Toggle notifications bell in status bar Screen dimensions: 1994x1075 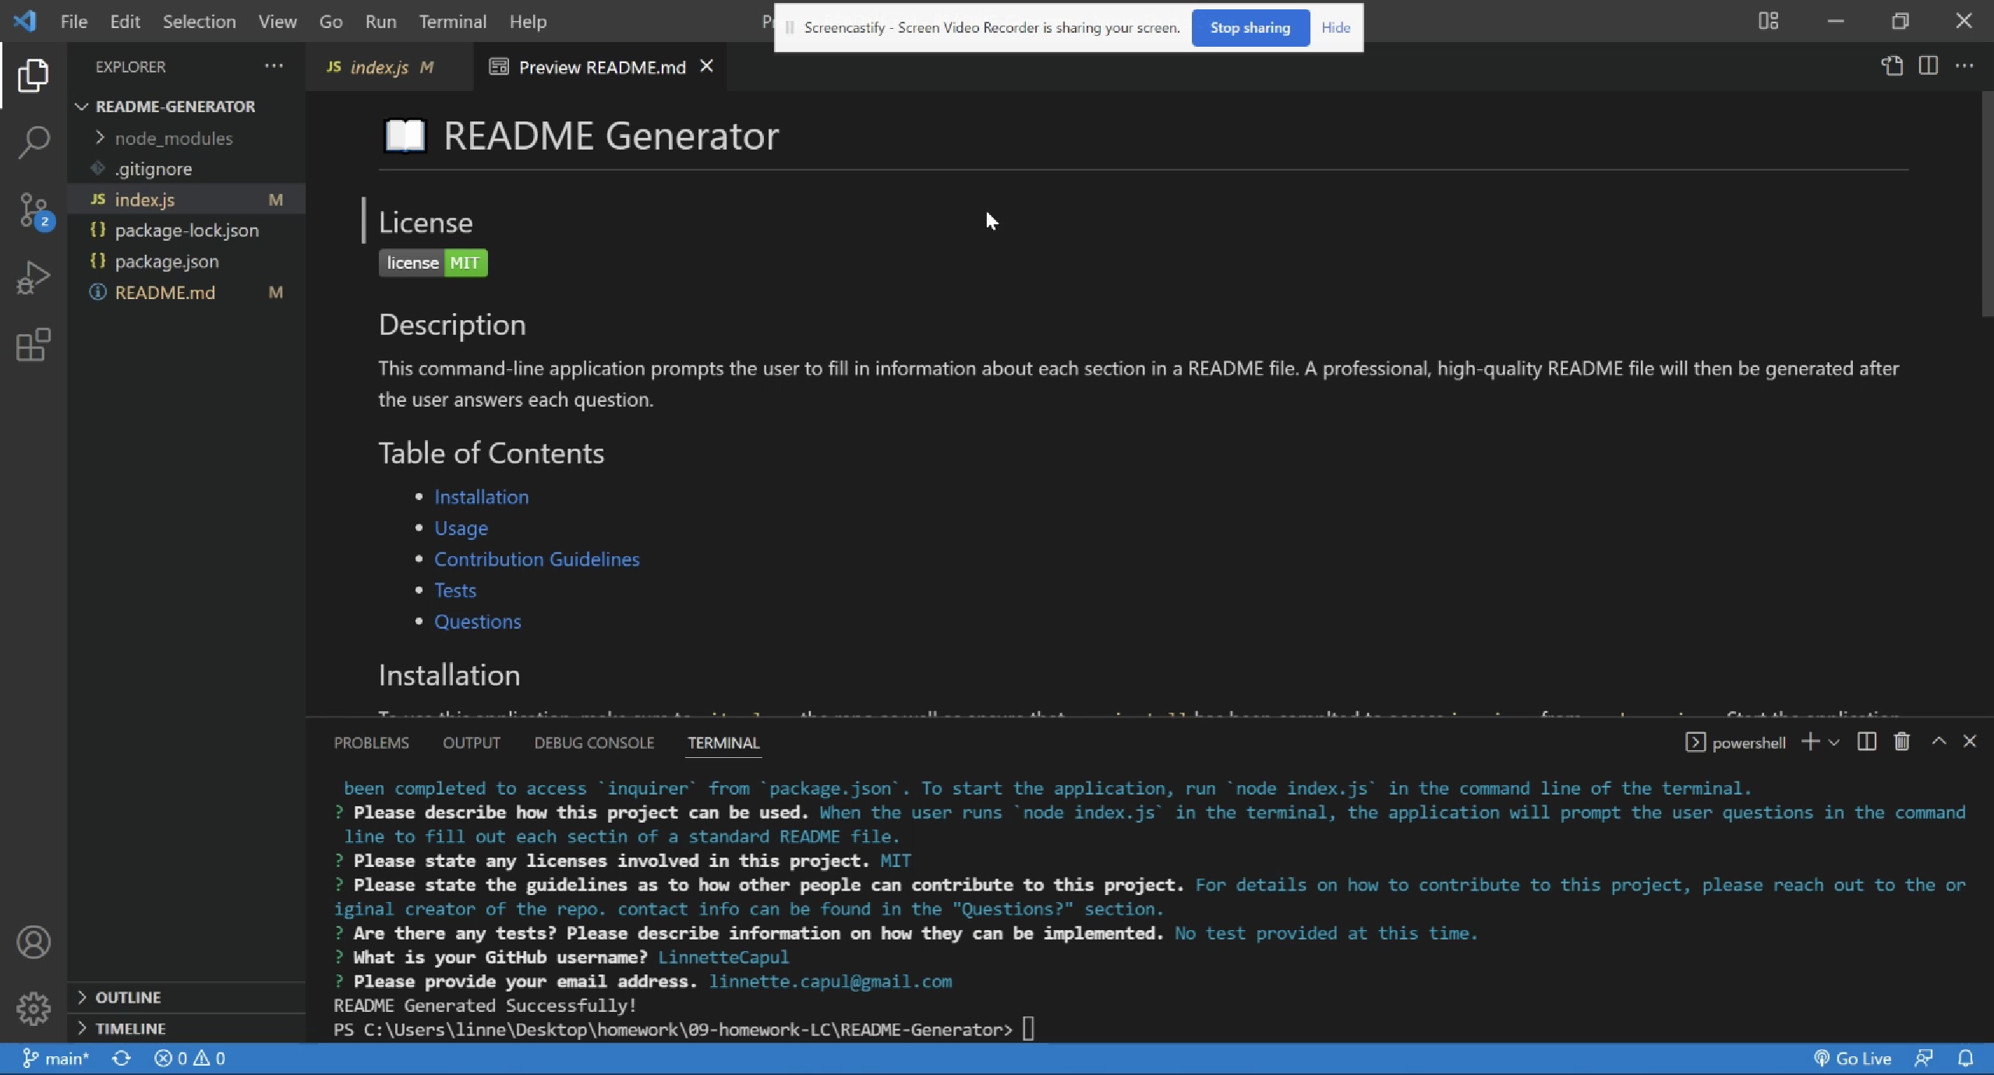[1965, 1058]
